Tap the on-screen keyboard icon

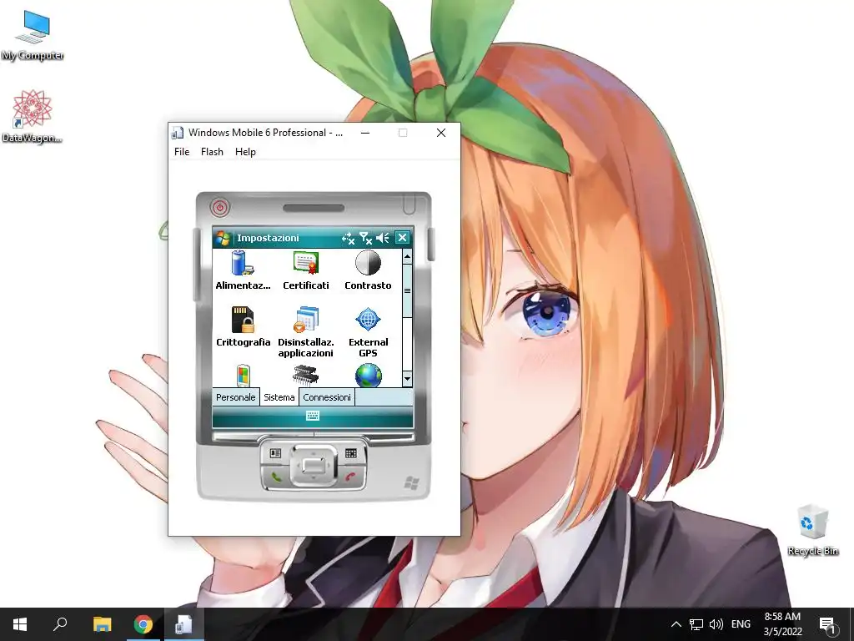coord(313,416)
